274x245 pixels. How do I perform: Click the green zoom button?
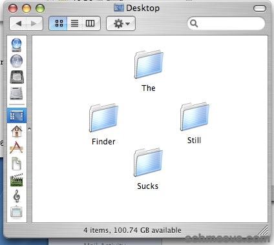[x=40, y=8]
